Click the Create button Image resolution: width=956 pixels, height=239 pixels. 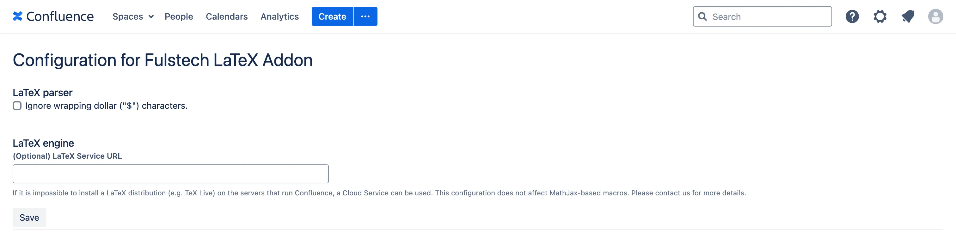point(333,16)
